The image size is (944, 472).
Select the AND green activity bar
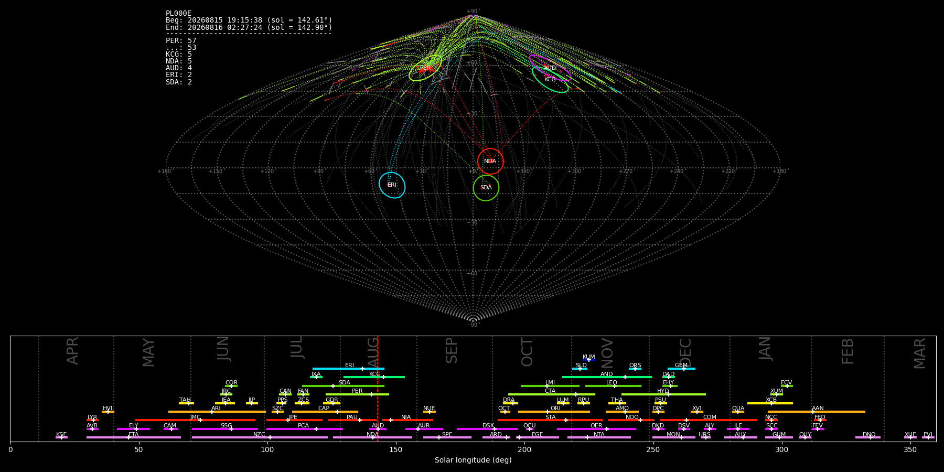click(x=607, y=377)
